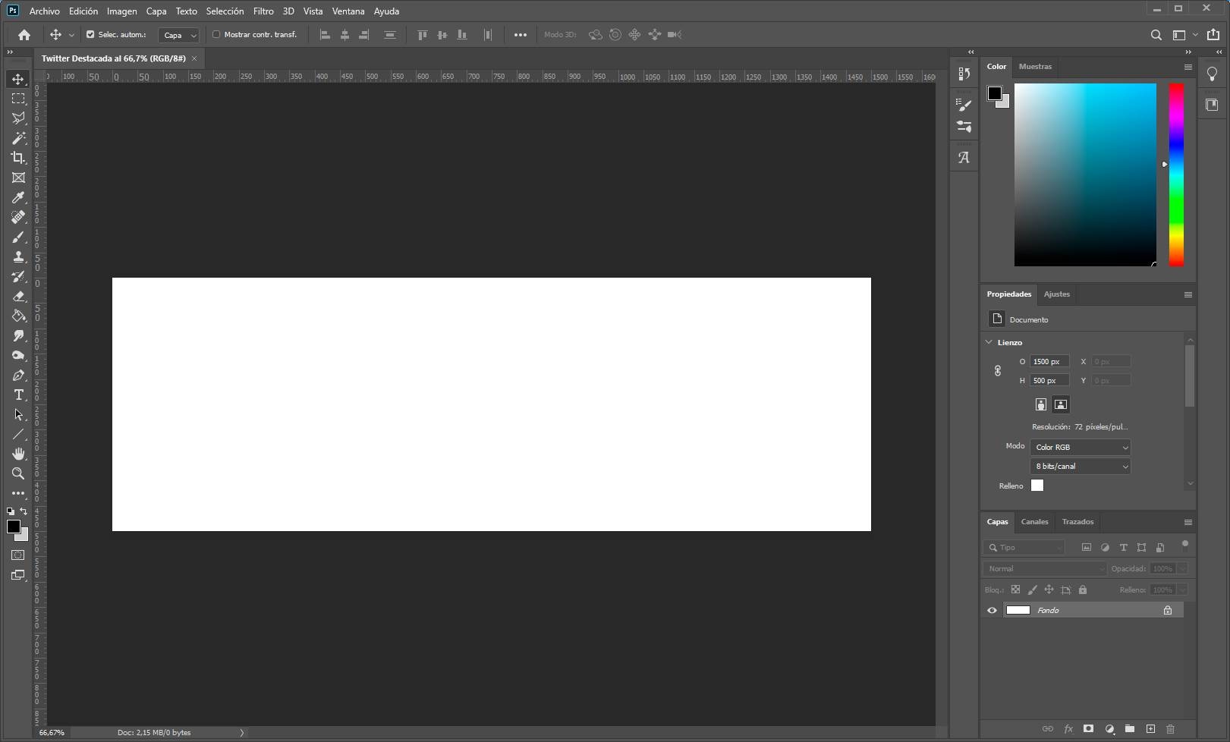Collapse the Lienzo section
1230x742 pixels.
pos(989,342)
